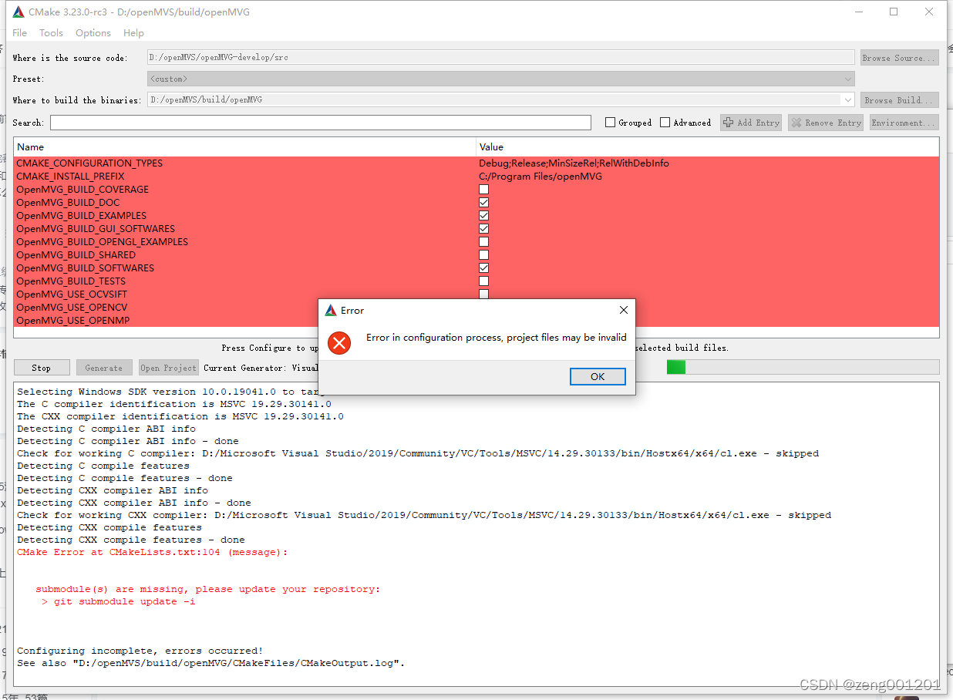Select the OpenMVG_USE_OPENCV entry
This screenshot has width=953, height=700.
pos(72,308)
